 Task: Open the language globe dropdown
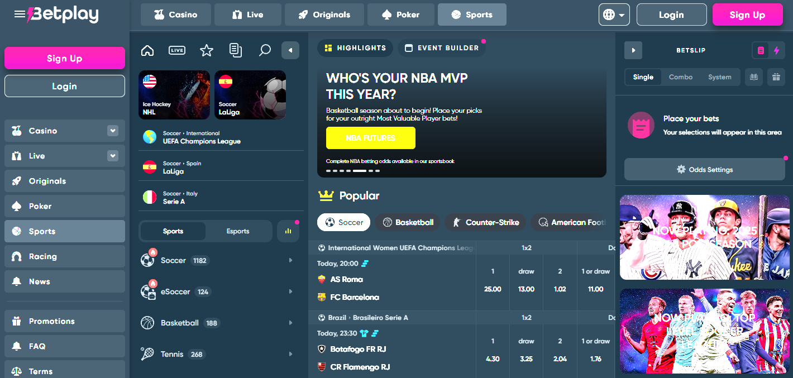click(x=614, y=15)
